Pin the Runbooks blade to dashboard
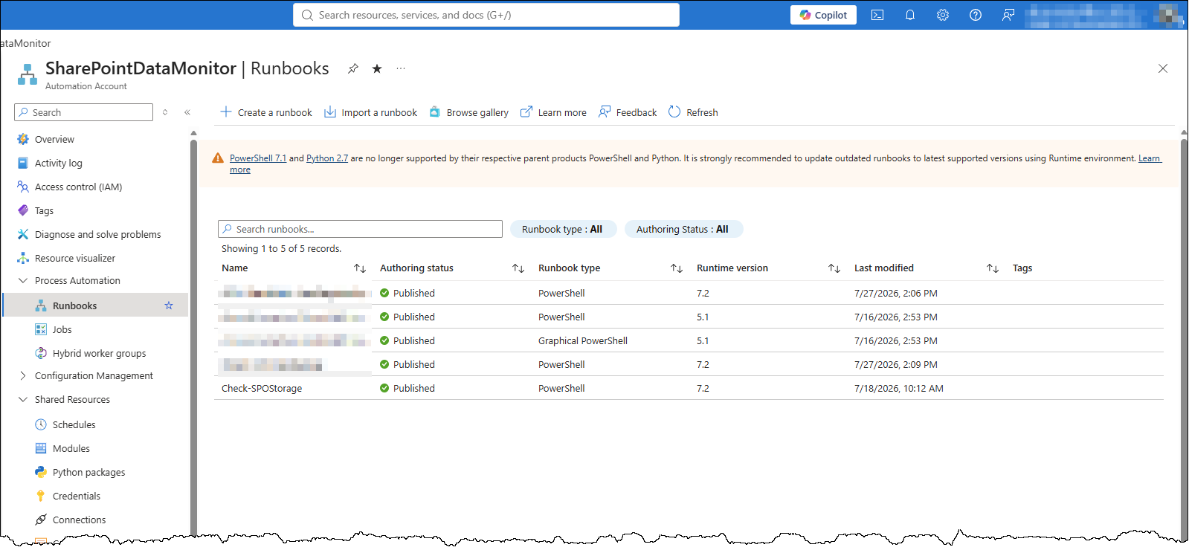 click(x=353, y=68)
